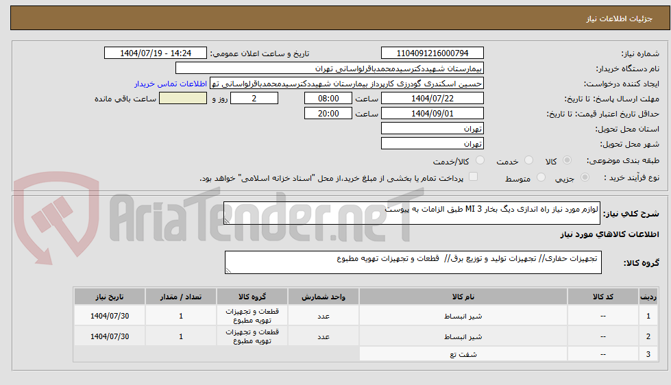Click the واحد شمارش column header
Screen dimensions: 671x385
324,297
